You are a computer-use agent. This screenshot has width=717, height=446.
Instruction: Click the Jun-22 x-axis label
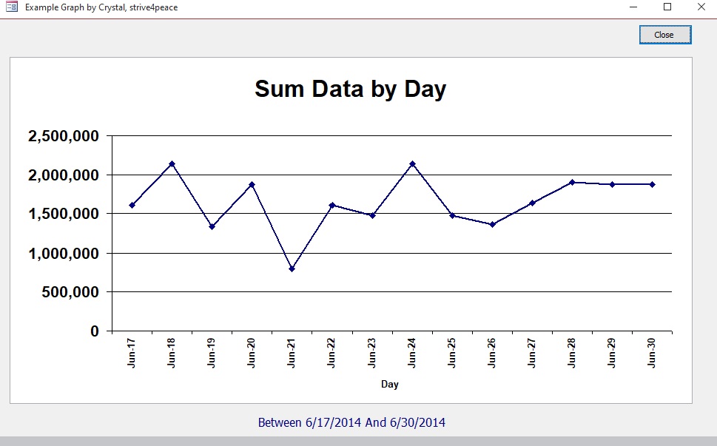point(331,353)
